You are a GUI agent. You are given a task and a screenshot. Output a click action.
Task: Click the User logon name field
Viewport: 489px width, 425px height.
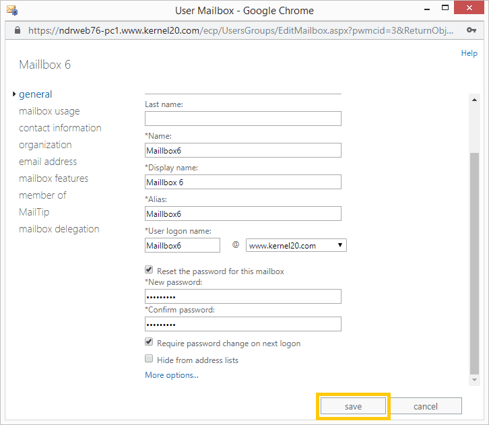pos(183,245)
